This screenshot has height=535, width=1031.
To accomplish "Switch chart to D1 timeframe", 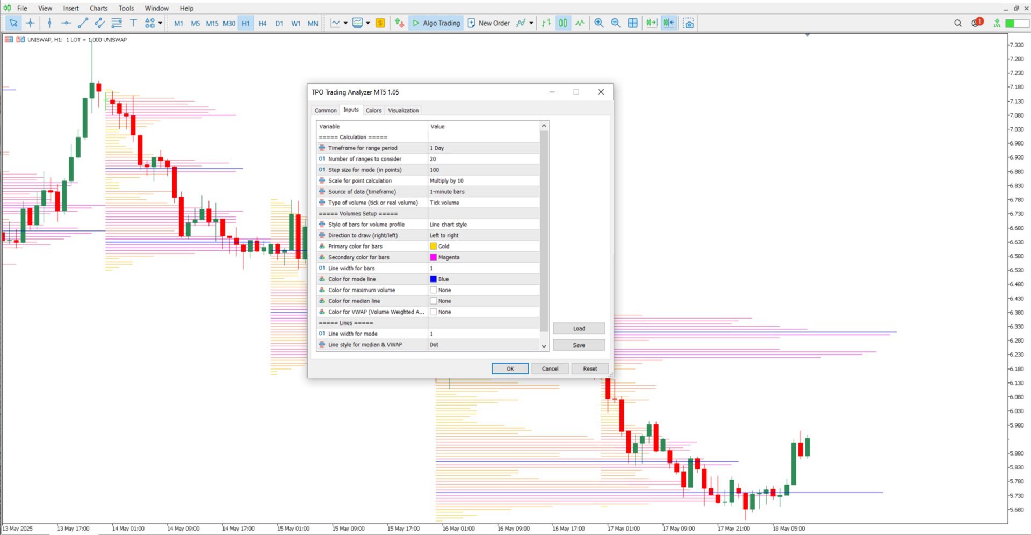I will click(279, 23).
